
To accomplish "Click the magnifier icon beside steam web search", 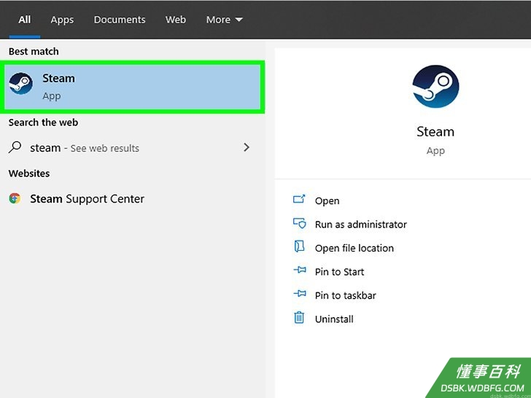I will 15,147.
